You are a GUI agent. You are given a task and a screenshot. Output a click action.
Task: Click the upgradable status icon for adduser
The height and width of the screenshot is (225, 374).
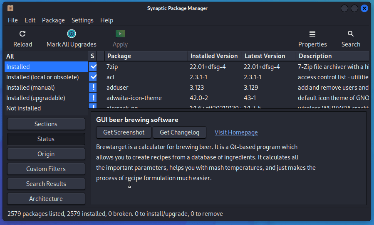[93, 88]
